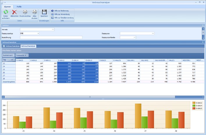Screen dimensions: 206x135
Task: Click the Filterfelder hierher ziehen area
Action: 103,50
